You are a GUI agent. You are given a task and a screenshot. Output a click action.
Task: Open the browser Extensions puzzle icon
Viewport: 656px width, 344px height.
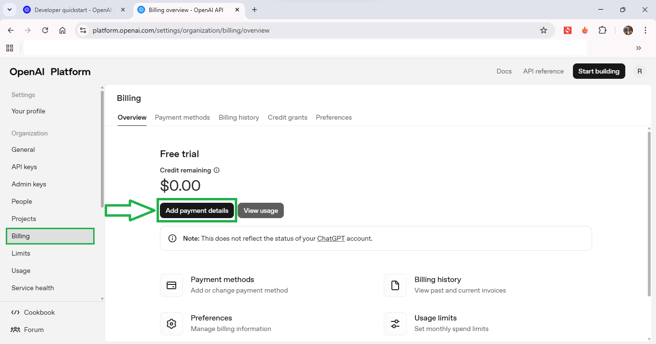[x=602, y=30]
